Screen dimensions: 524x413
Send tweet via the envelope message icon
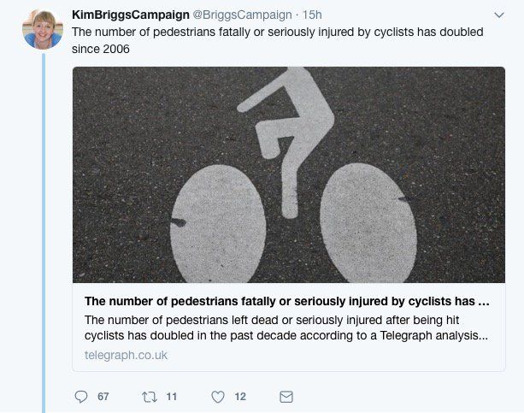[x=286, y=397]
